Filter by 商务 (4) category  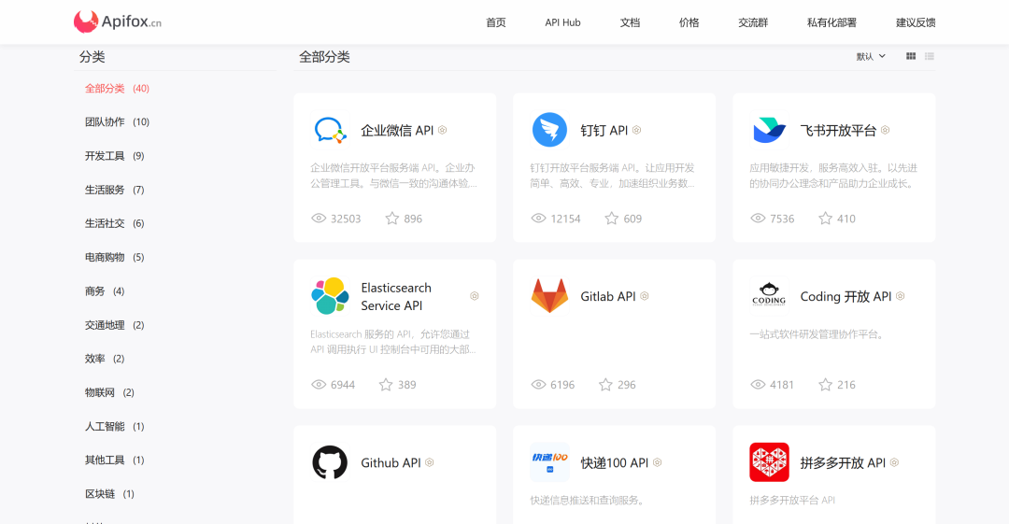click(x=105, y=291)
